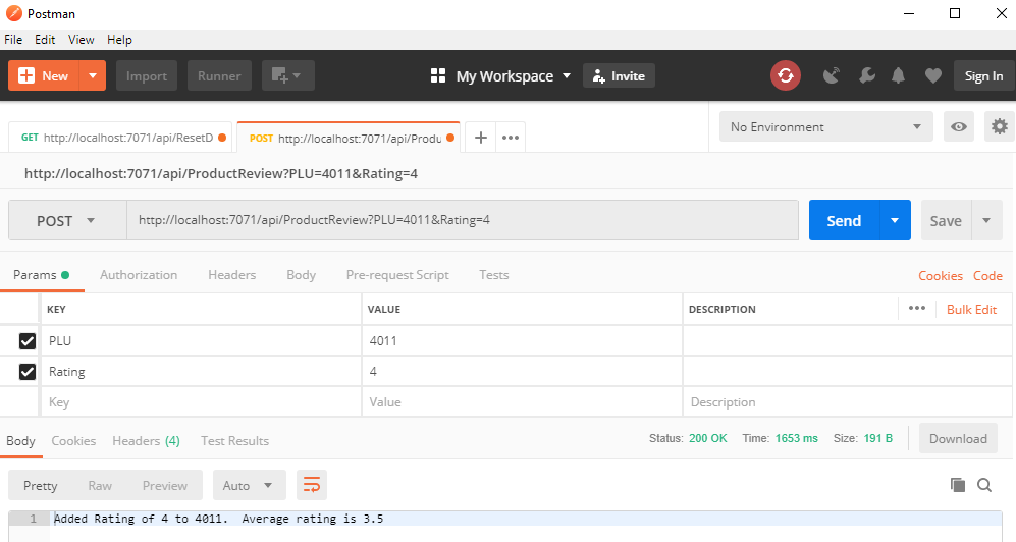Viewport: 1016px width, 542px height.
Task: Uncheck the Rating parameter checkbox
Action: coord(28,372)
